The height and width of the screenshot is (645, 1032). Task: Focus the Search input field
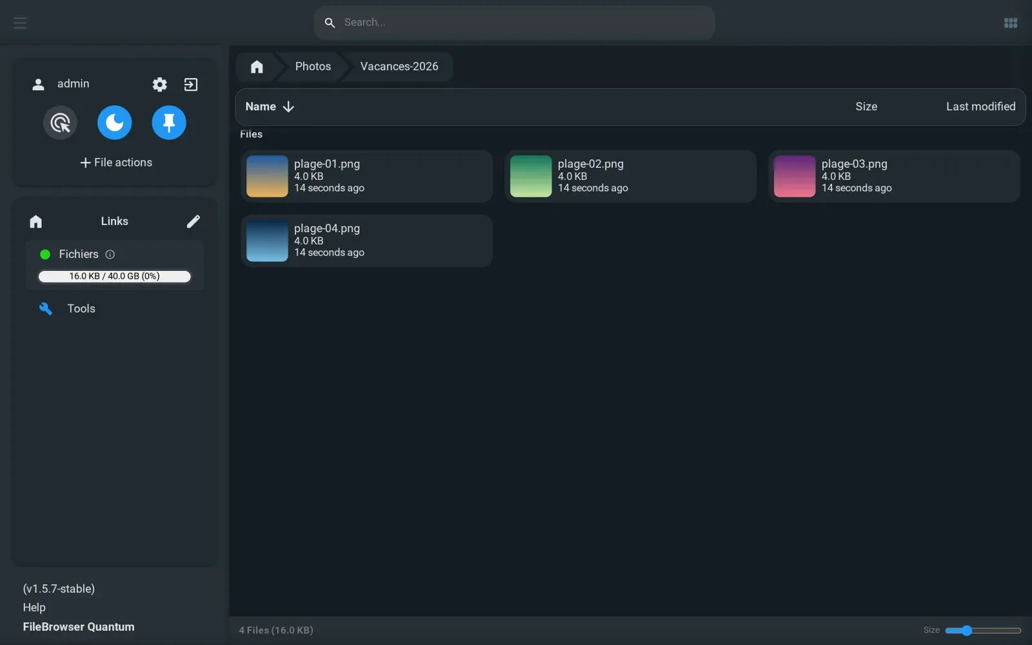click(x=514, y=23)
